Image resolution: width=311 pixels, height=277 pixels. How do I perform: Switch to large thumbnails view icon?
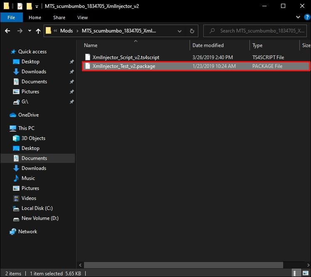(306, 273)
